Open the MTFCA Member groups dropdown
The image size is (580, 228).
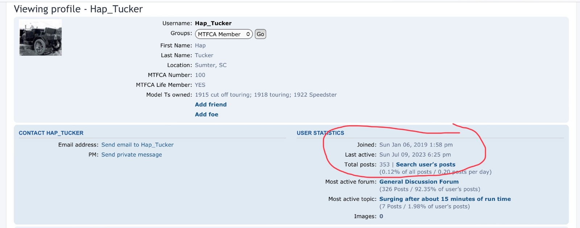(224, 34)
